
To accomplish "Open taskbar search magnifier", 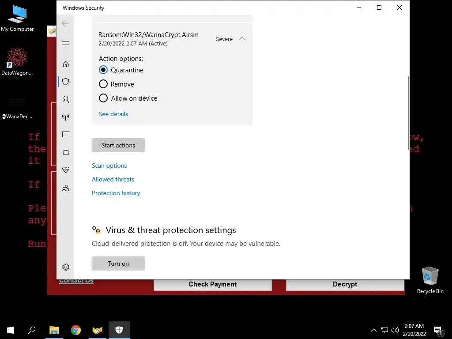I will [32, 330].
